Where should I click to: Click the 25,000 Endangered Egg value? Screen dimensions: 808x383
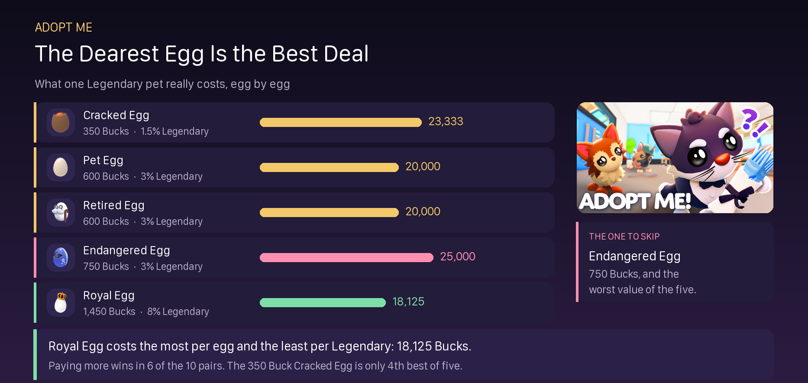(458, 256)
